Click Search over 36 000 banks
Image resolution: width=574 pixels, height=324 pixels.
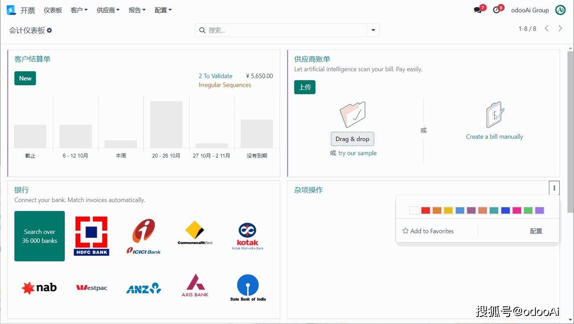click(39, 236)
